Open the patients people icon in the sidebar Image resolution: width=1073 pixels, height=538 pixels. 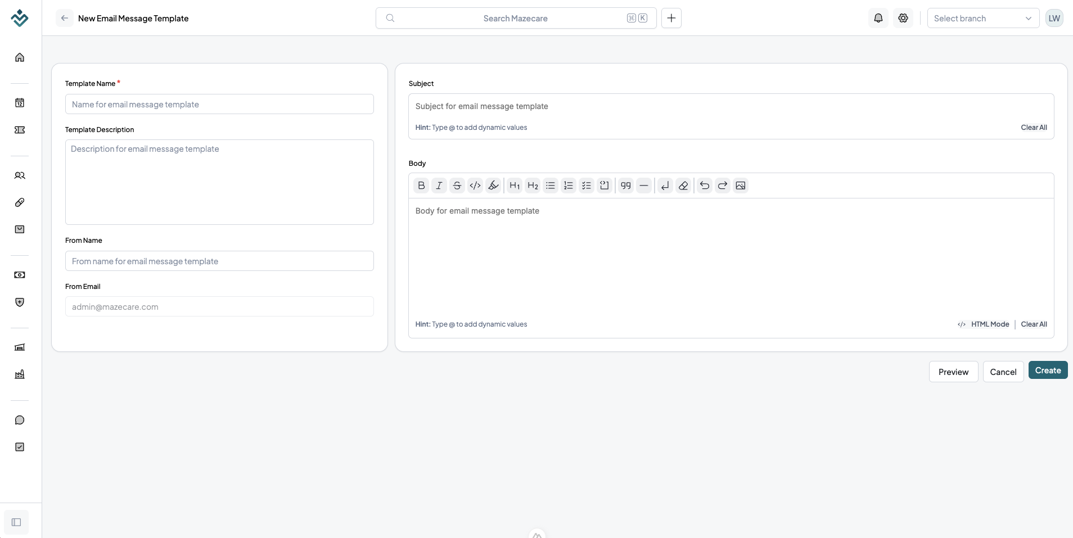(20, 175)
